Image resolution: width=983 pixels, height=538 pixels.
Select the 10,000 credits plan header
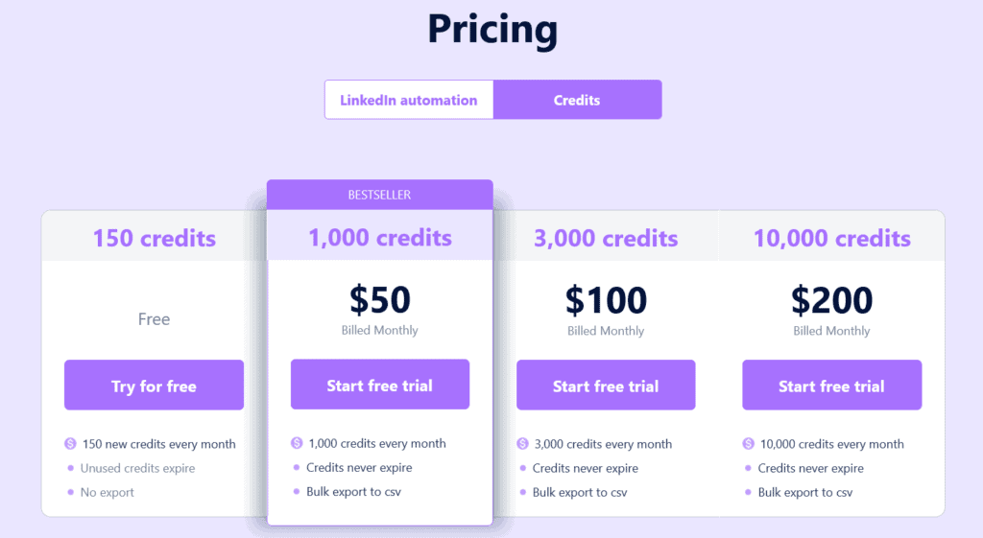(831, 238)
